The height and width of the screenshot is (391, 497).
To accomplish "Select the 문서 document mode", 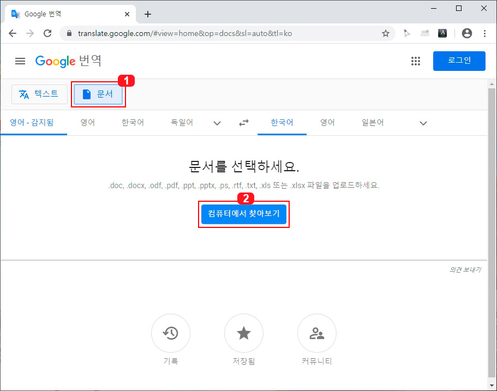I will coord(98,94).
